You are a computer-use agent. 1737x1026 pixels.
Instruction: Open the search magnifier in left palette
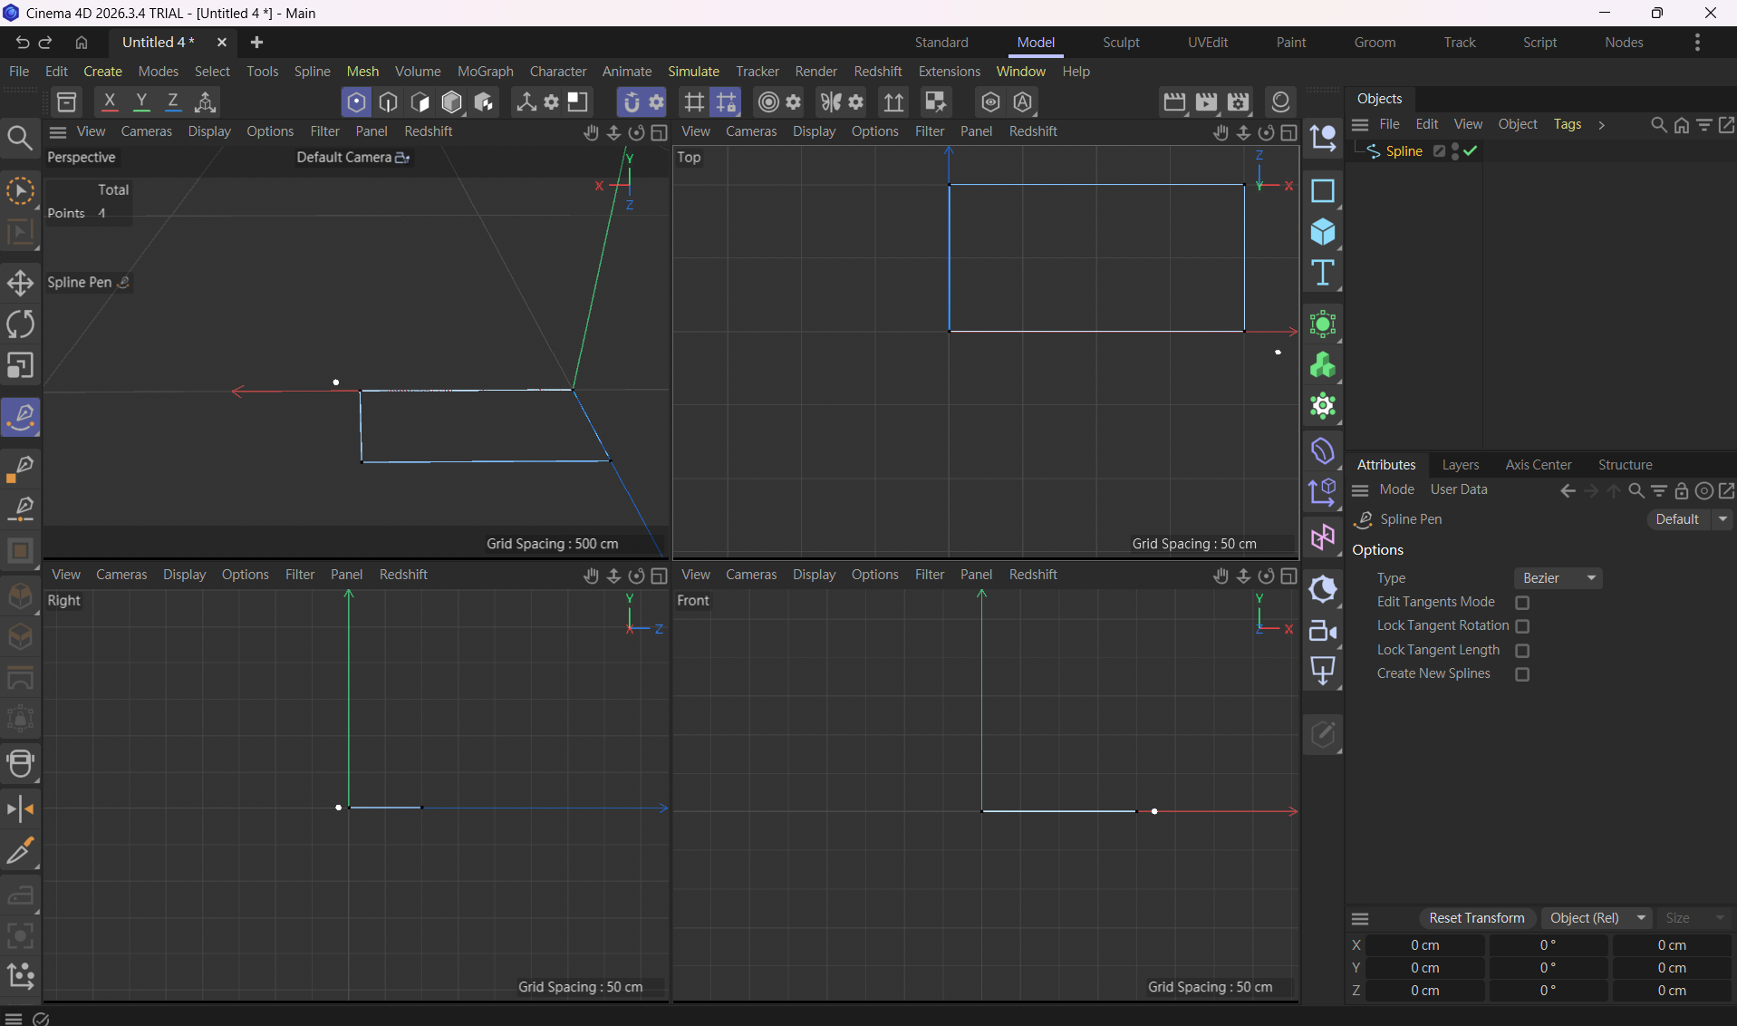pyautogui.click(x=20, y=138)
